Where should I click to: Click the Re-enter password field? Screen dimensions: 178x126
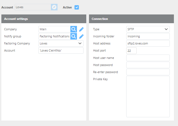click(148, 72)
